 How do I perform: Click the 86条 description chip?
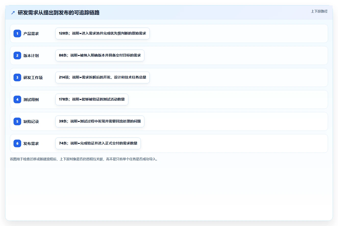pyautogui.click(x=100, y=55)
